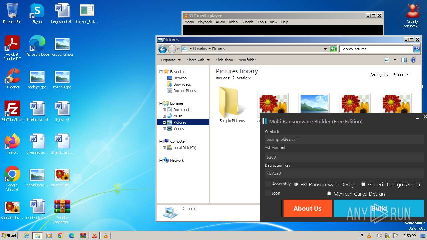The image size is (427, 240).
Task: Open the Share with dropdown
Action: pos(198,60)
